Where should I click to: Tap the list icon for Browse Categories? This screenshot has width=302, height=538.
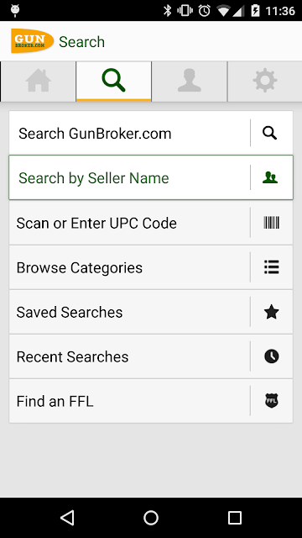click(272, 267)
